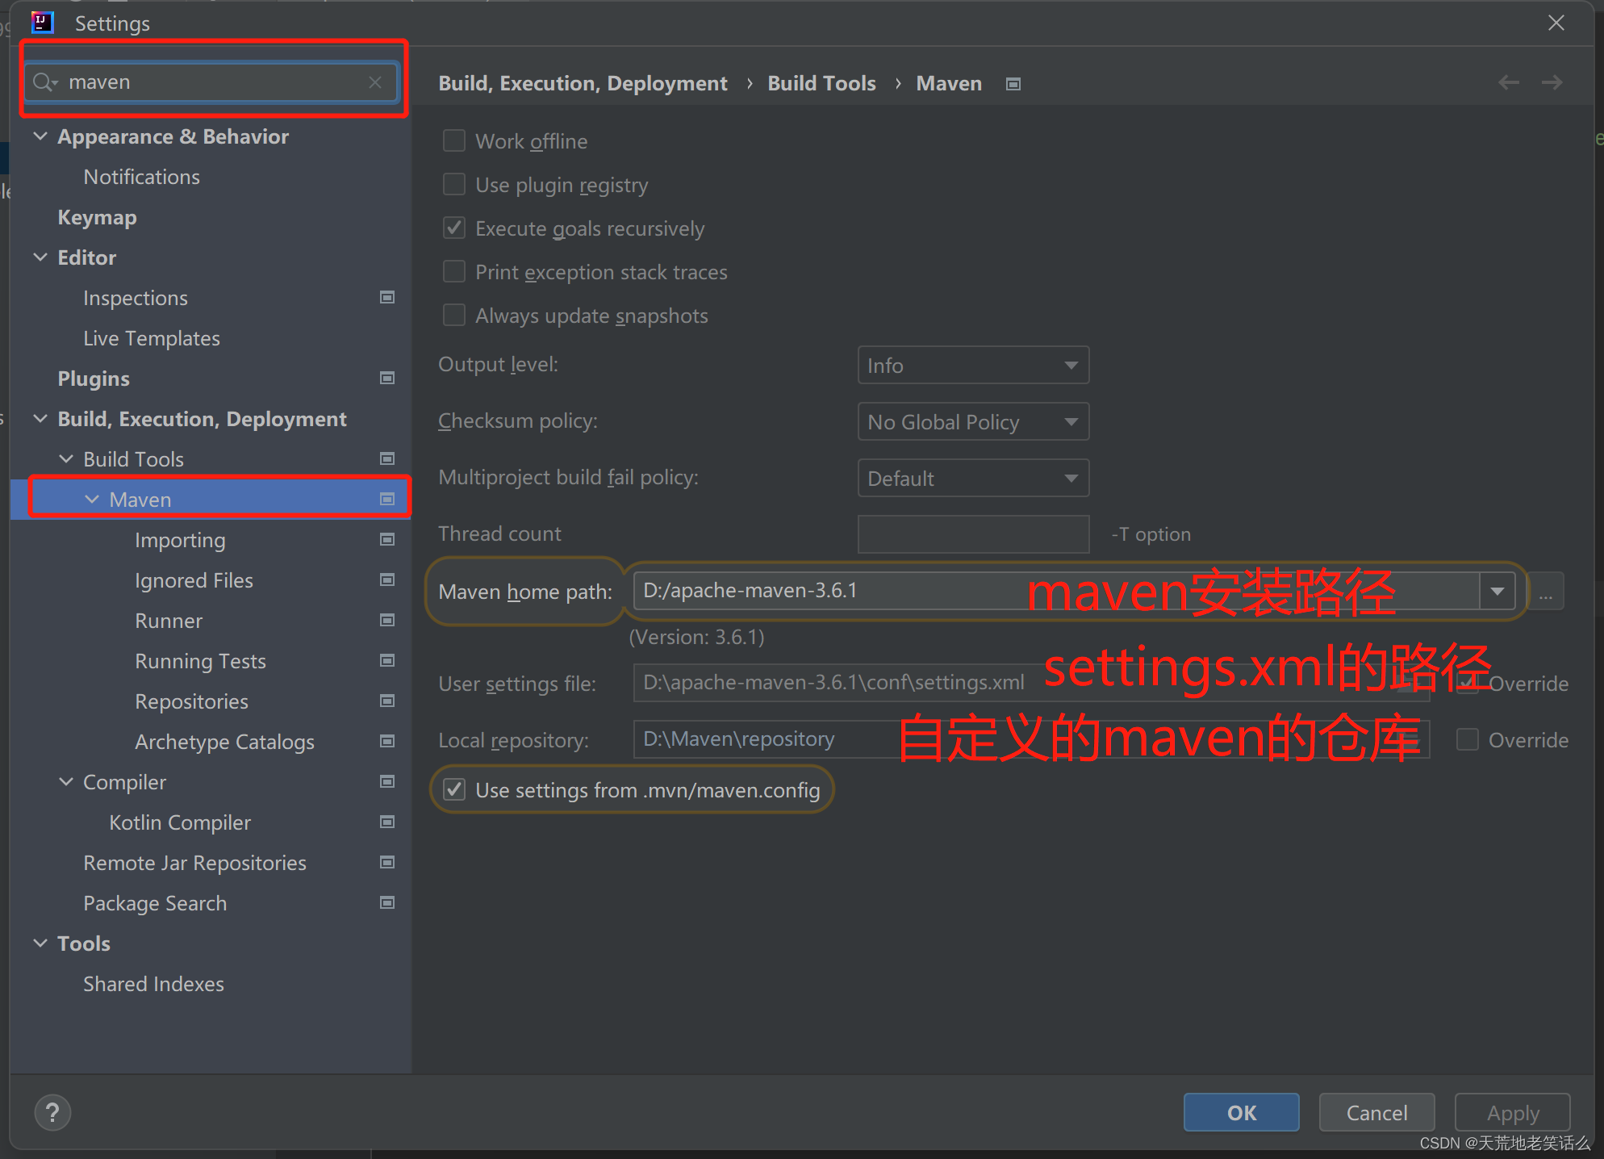1604x1159 pixels.
Task: Click the browse ellipsis next to Maven home path
Action: tap(1547, 592)
